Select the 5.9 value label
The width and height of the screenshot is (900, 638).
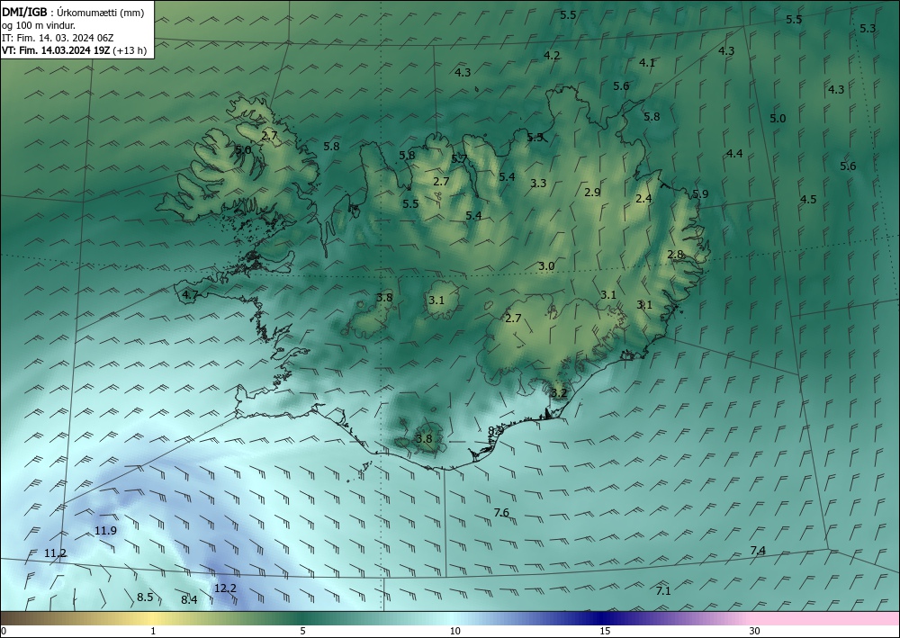(x=700, y=194)
